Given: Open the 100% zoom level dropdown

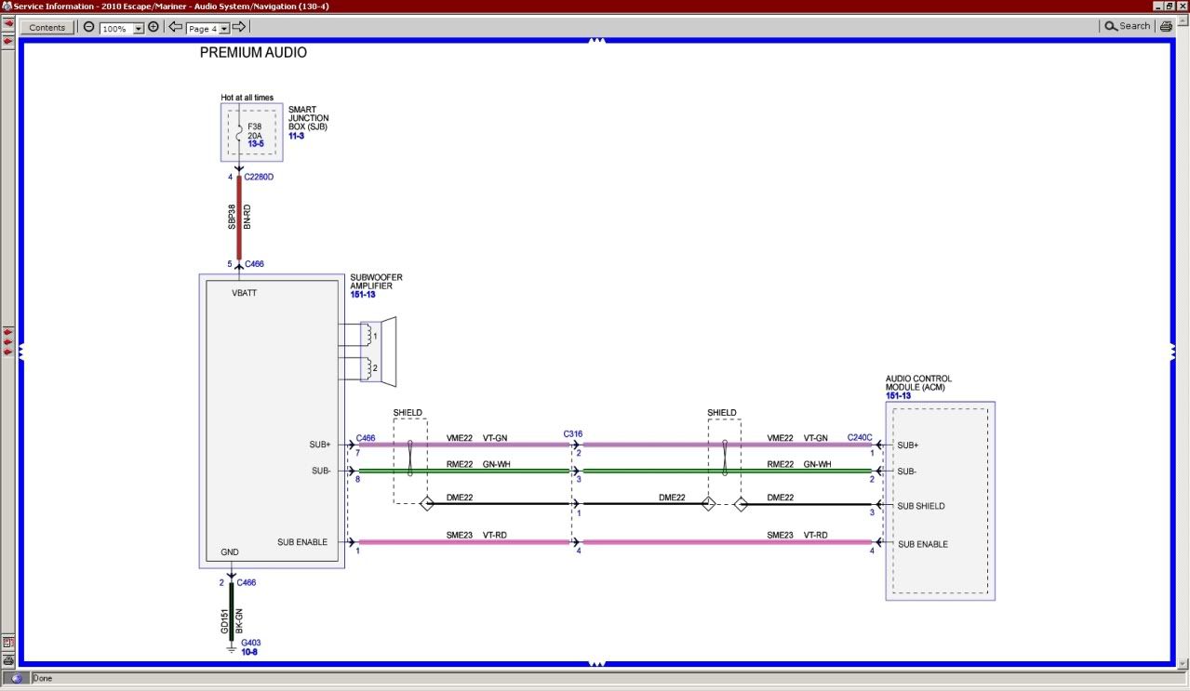Looking at the screenshot, I should pyautogui.click(x=139, y=29).
